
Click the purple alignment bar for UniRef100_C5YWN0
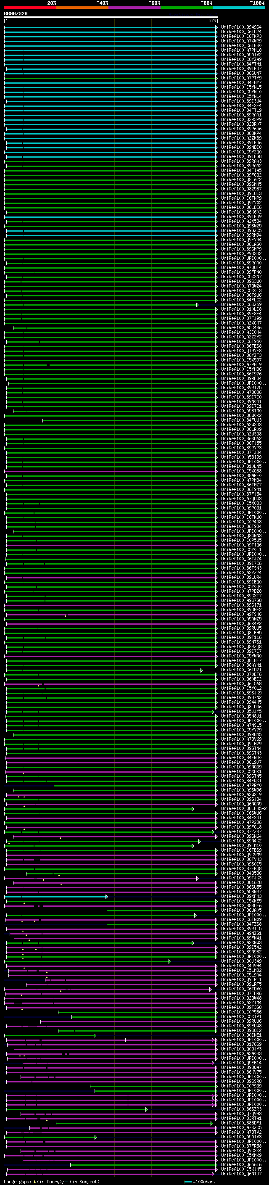click(111, 656)
